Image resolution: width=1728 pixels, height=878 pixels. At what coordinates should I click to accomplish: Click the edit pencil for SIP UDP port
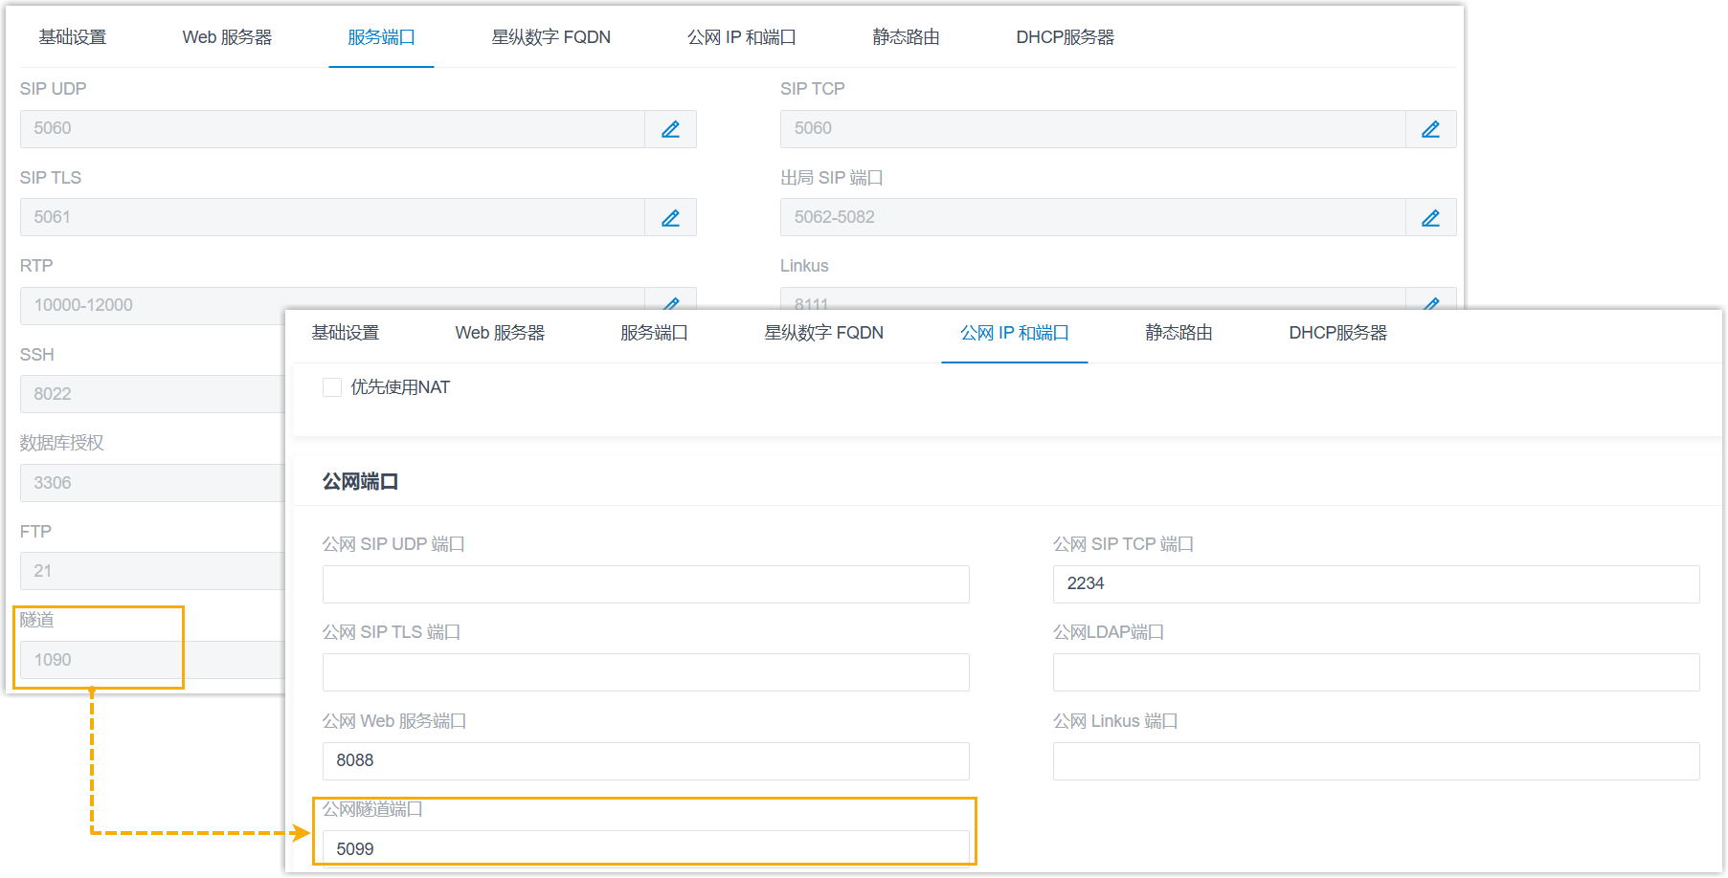click(x=670, y=129)
